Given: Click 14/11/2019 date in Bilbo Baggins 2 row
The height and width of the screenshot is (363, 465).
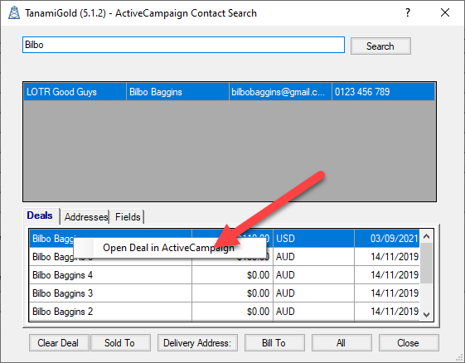Looking at the screenshot, I should (x=387, y=312).
